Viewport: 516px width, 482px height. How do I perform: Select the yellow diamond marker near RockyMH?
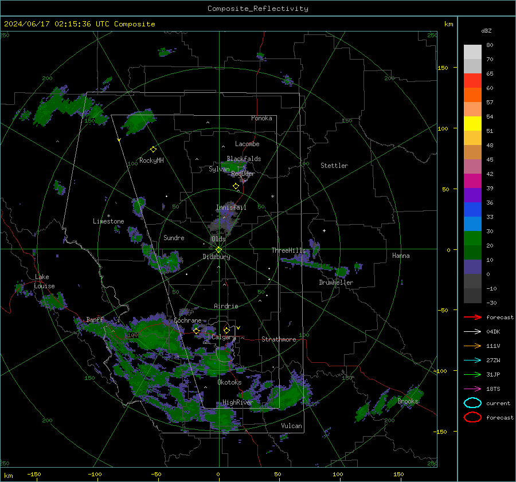click(x=153, y=150)
